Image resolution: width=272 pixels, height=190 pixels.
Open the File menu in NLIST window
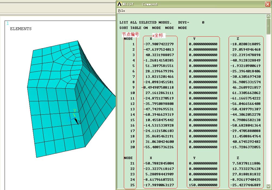click(121, 11)
